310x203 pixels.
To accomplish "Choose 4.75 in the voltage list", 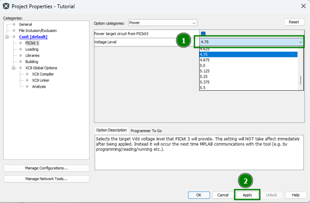I will tap(249, 54).
